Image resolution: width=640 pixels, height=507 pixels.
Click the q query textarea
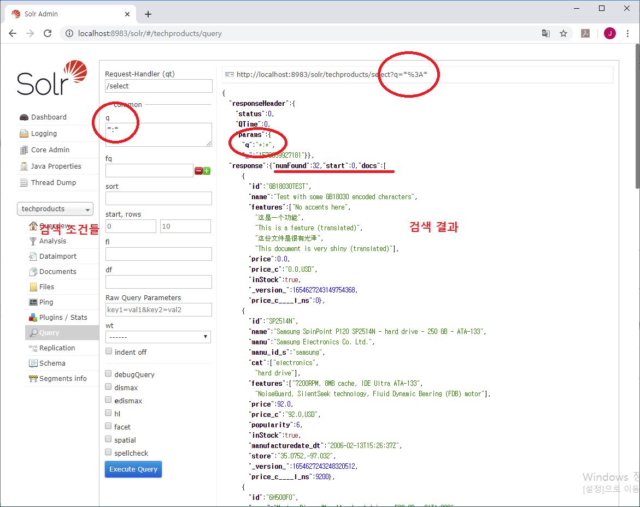[159, 134]
